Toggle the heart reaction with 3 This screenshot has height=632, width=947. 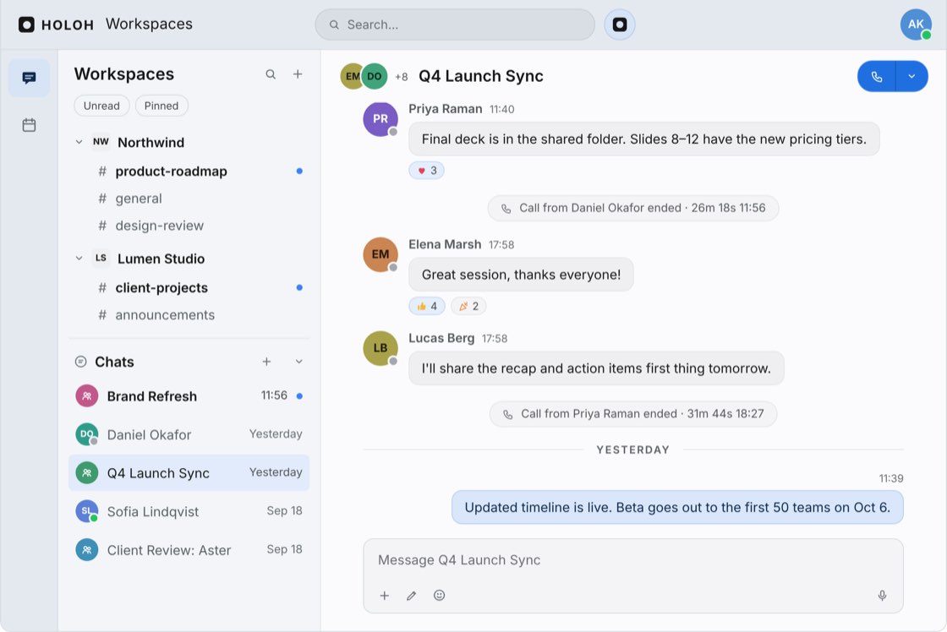coord(427,171)
